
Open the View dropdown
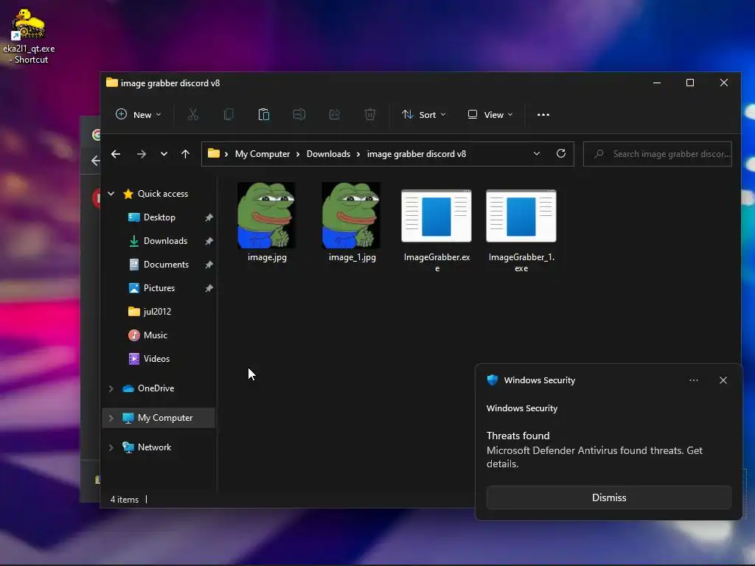pos(490,114)
